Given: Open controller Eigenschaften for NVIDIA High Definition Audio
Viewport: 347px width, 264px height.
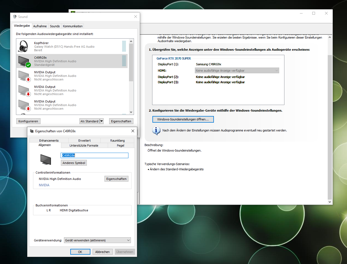Looking at the screenshot, I should click(116, 179).
